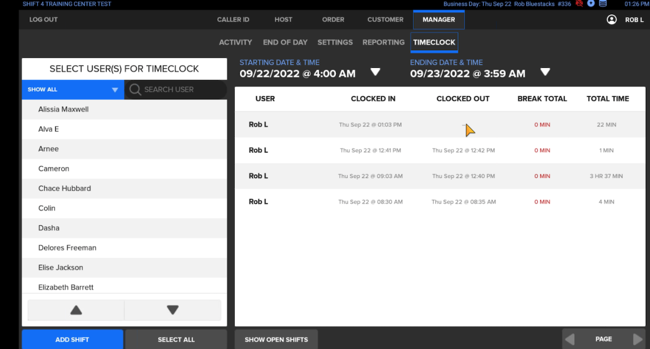Switch to the REPORTING tab
Viewport: 650px width, 349px height.
383,42
